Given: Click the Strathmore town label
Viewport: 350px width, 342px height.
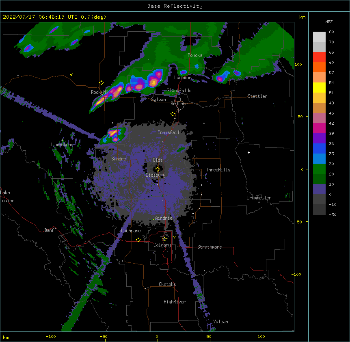Looking at the screenshot, I should point(210,247).
